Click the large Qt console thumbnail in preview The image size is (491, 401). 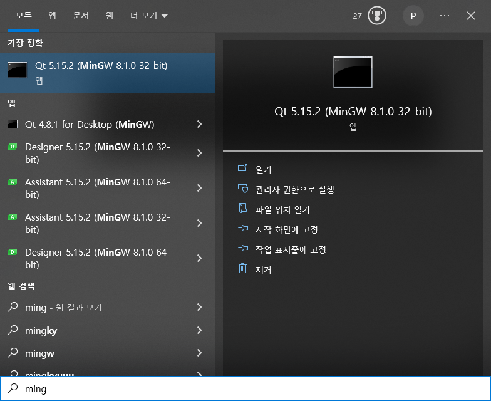(x=353, y=72)
